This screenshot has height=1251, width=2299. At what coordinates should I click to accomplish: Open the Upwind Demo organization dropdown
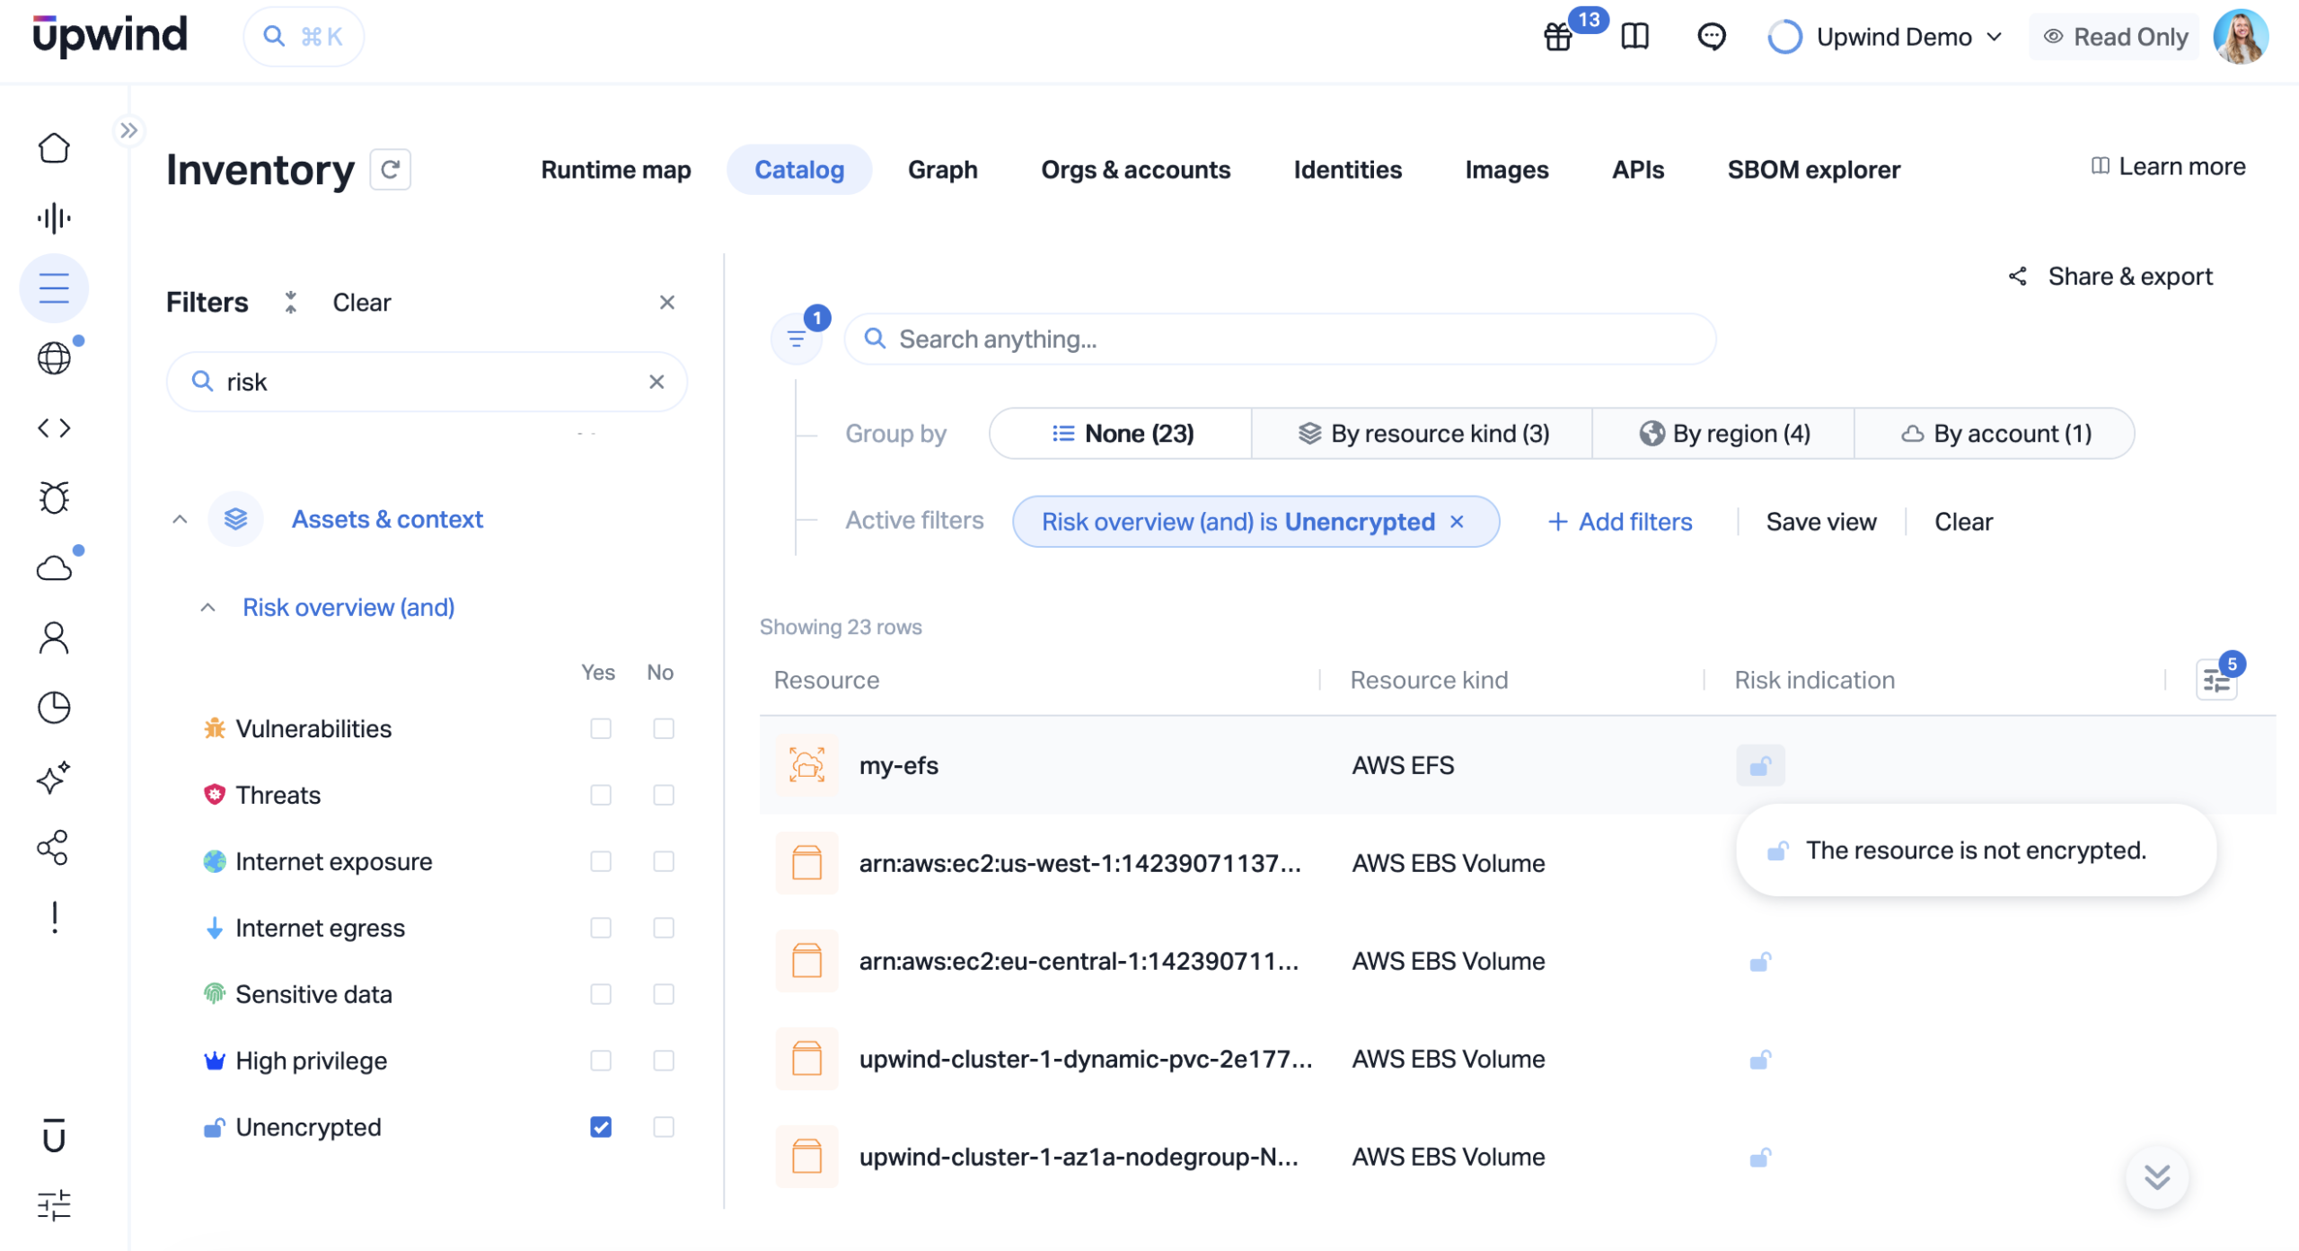point(1885,37)
